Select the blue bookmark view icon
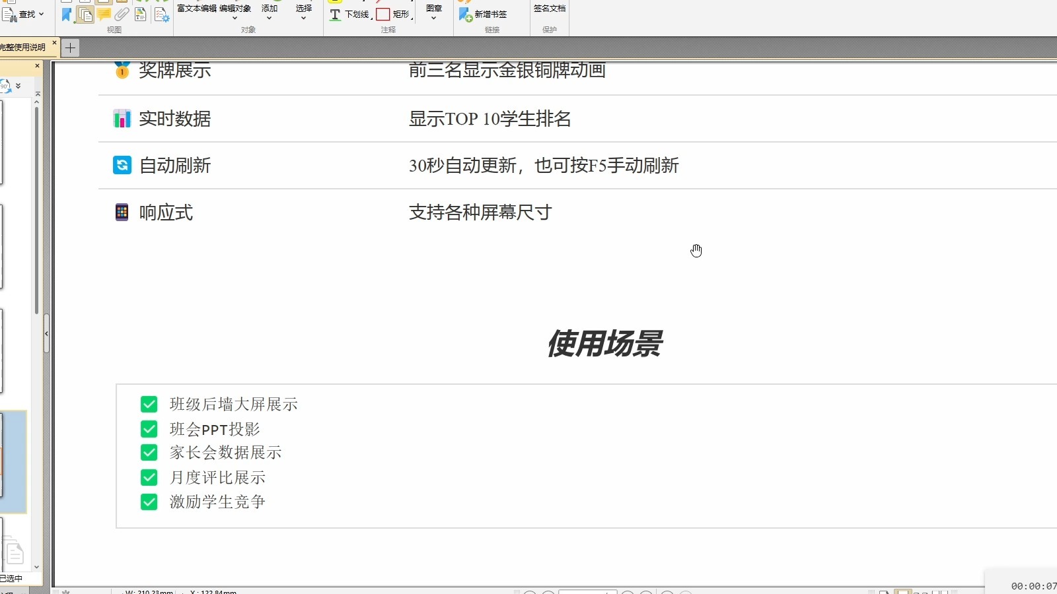The height and width of the screenshot is (594, 1057). pyautogui.click(x=66, y=15)
